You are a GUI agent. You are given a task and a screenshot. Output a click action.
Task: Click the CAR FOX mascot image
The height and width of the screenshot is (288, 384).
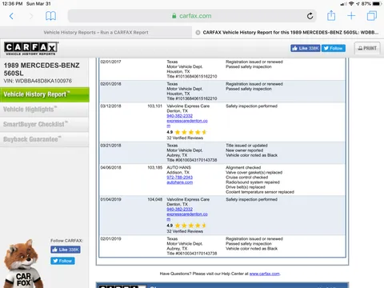(23, 264)
